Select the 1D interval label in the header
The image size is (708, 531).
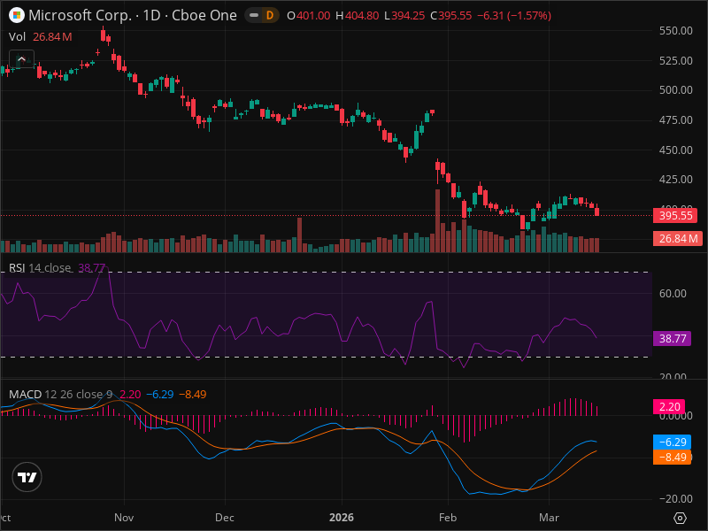pos(151,15)
